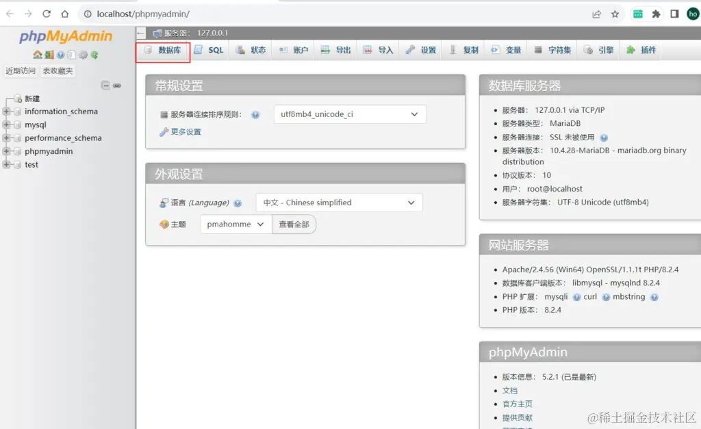This screenshot has width=701, height=429.
Task: Hide navigation panel with arrow at server bar
Action: (x=141, y=33)
